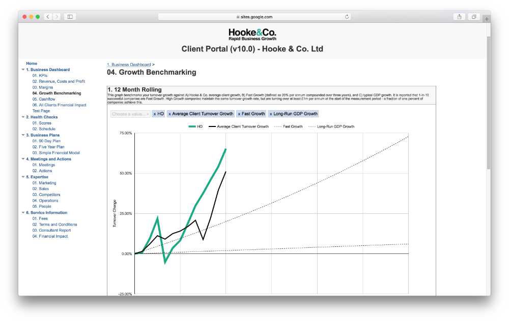Collapse the 3. Business Plans section triangle
This screenshot has width=509, height=322.
pos(23,135)
